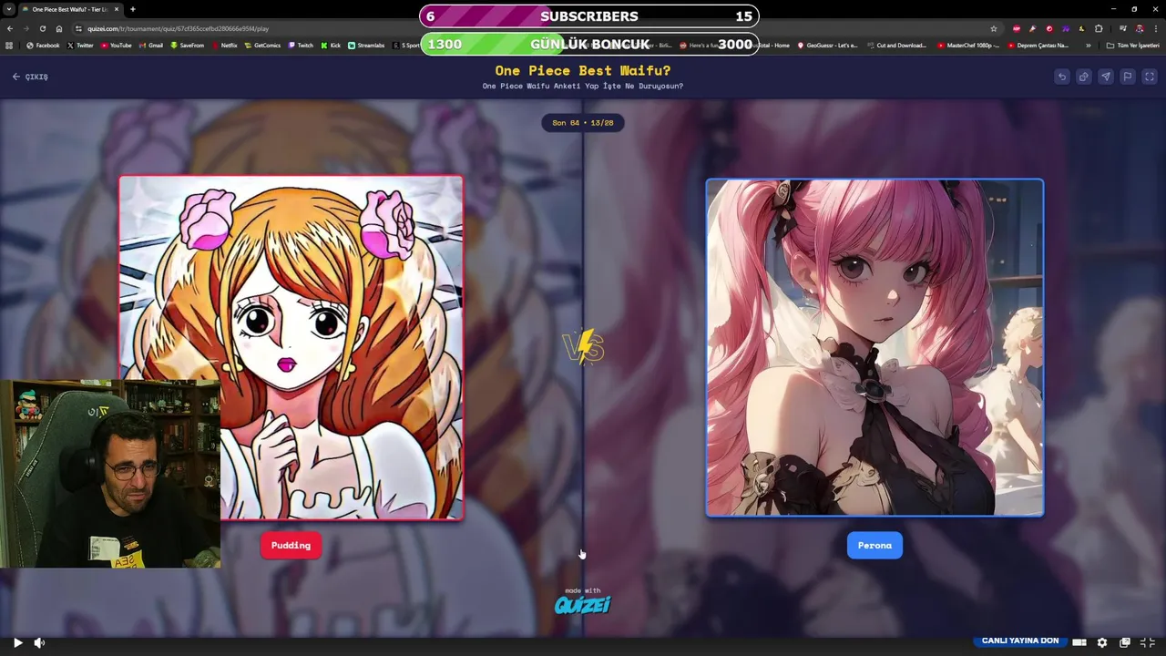This screenshot has height=656, width=1166.
Task: Click the red circular extension icon
Action: tap(1049, 28)
